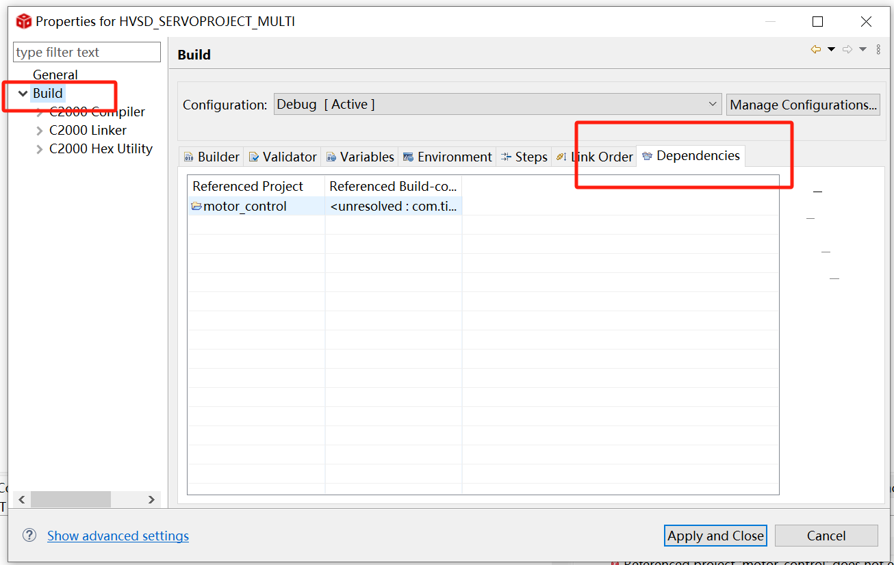The image size is (894, 565).
Task: Click the Variables tab icon
Action: [x=331, y=157]
